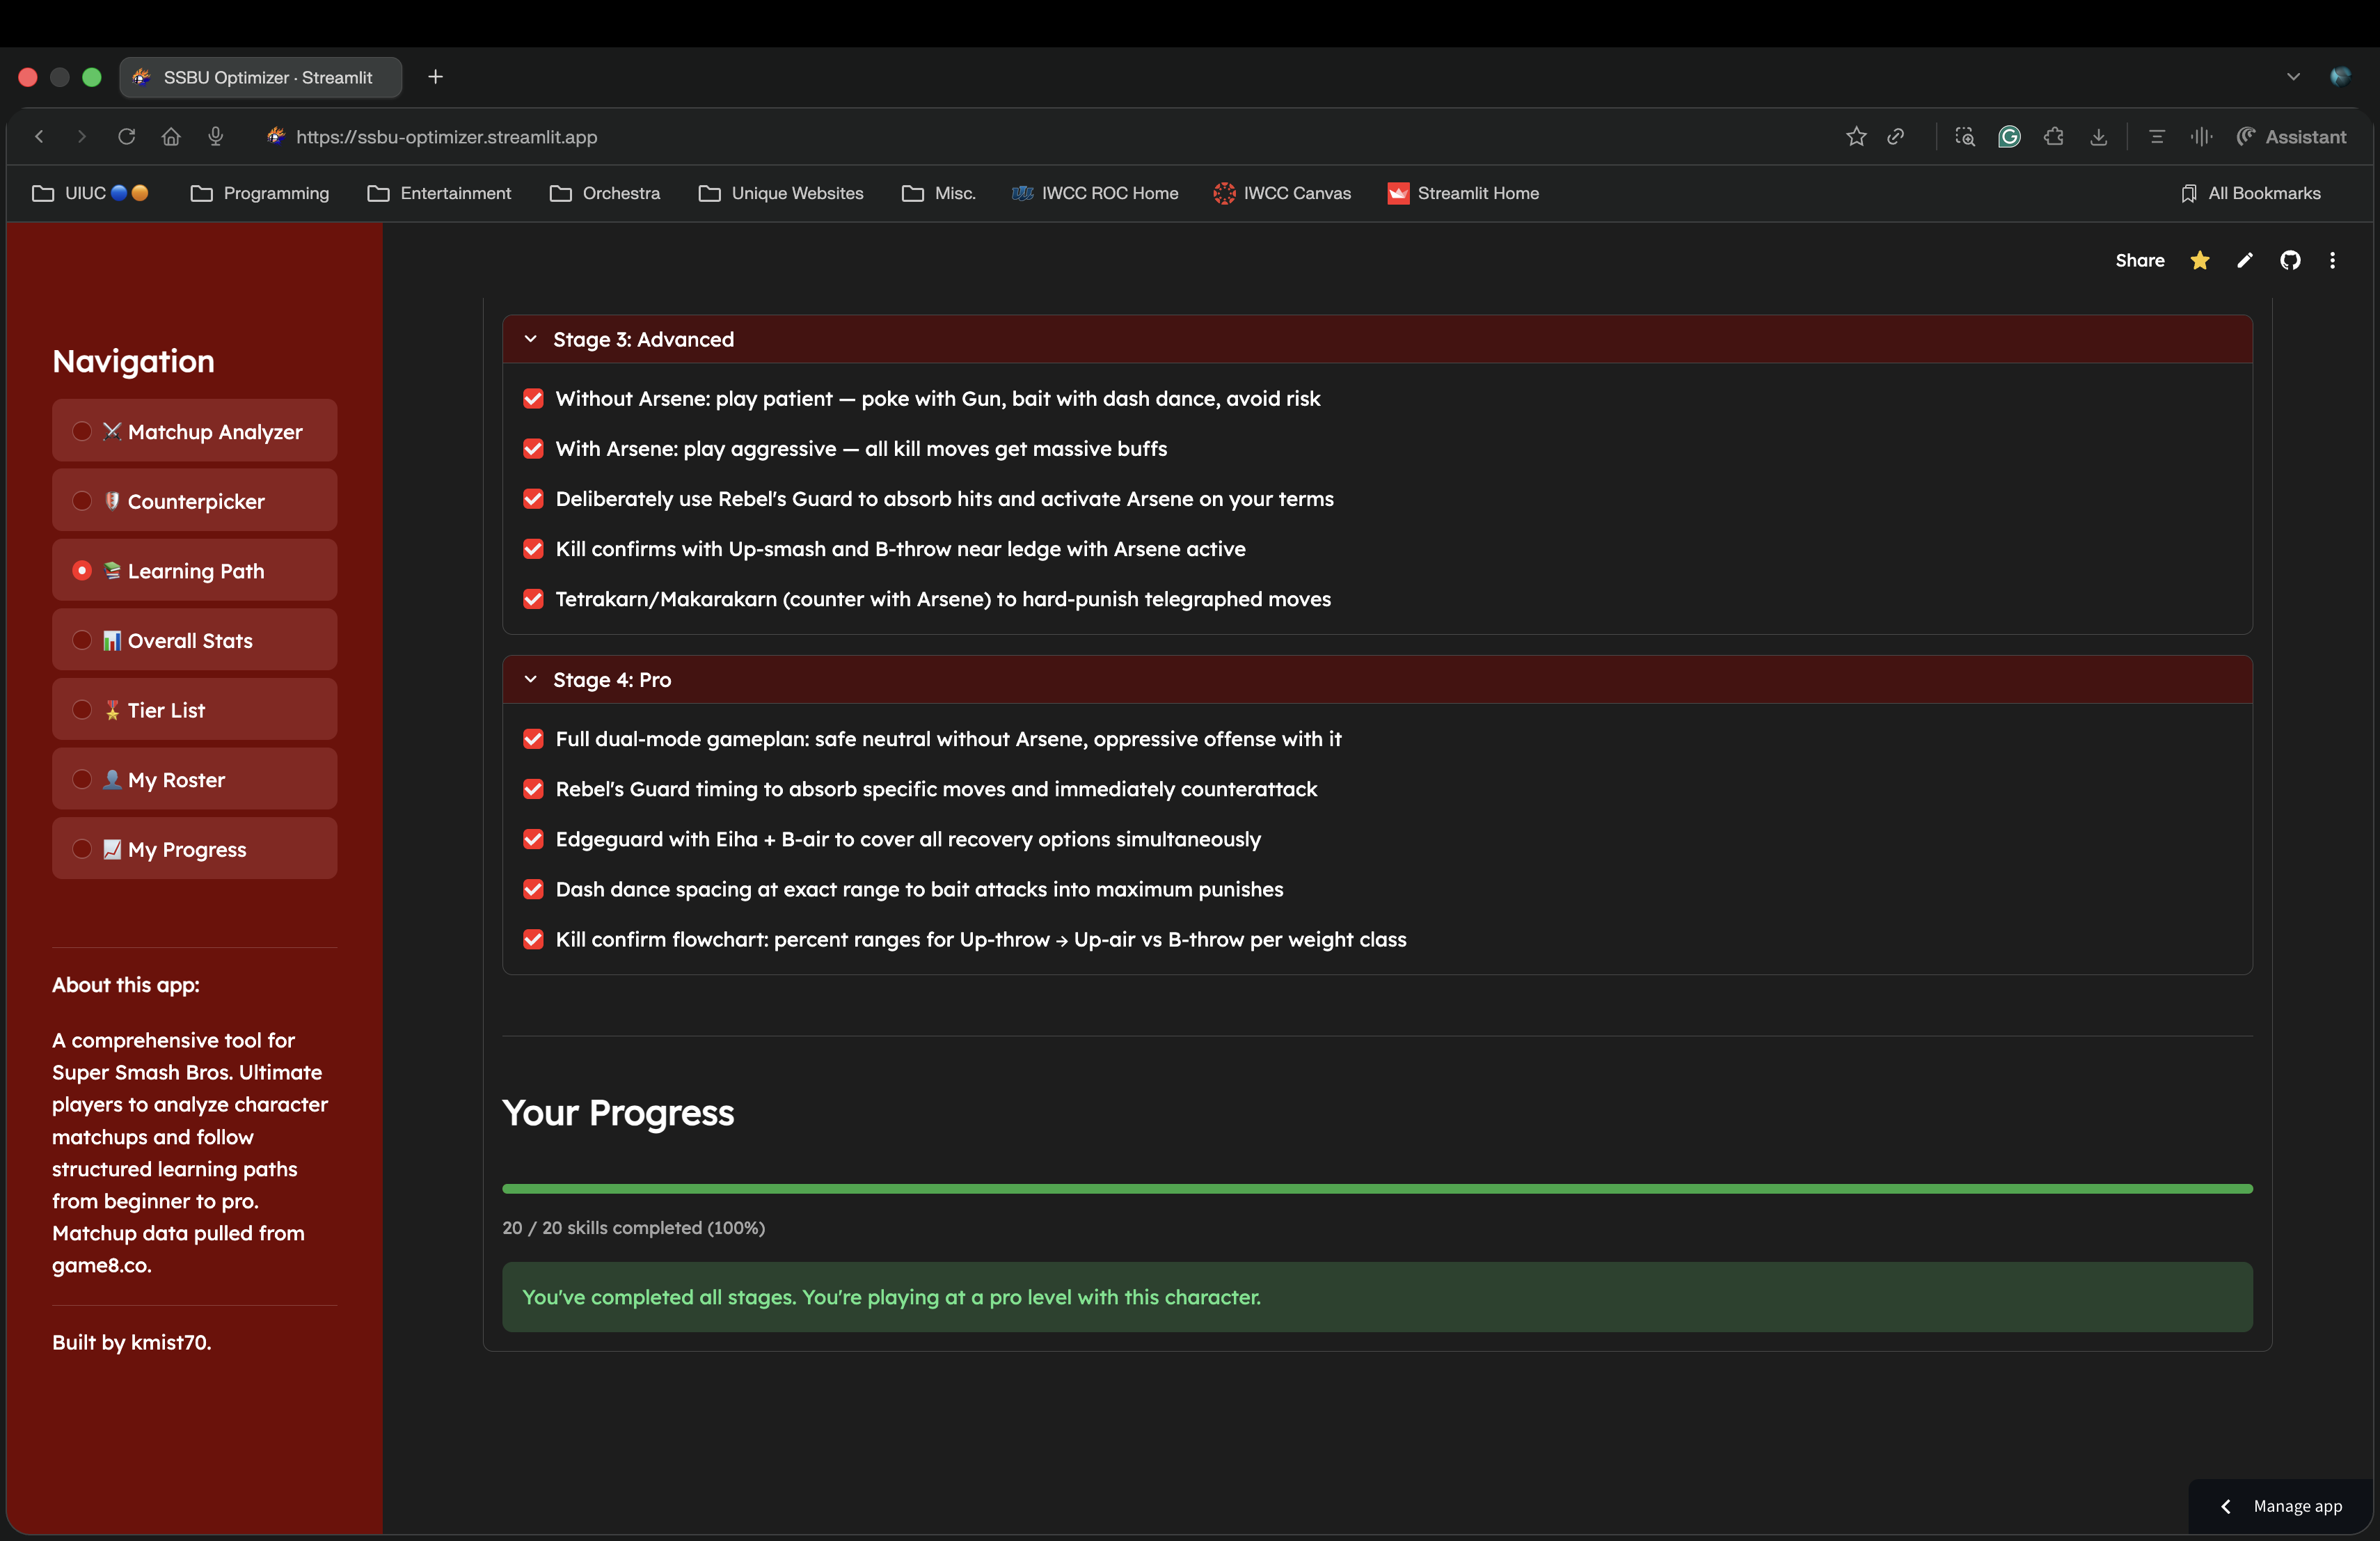Select Counterpicker navigation option
Screen dimensions: 2380x1541
pos(194,501)
